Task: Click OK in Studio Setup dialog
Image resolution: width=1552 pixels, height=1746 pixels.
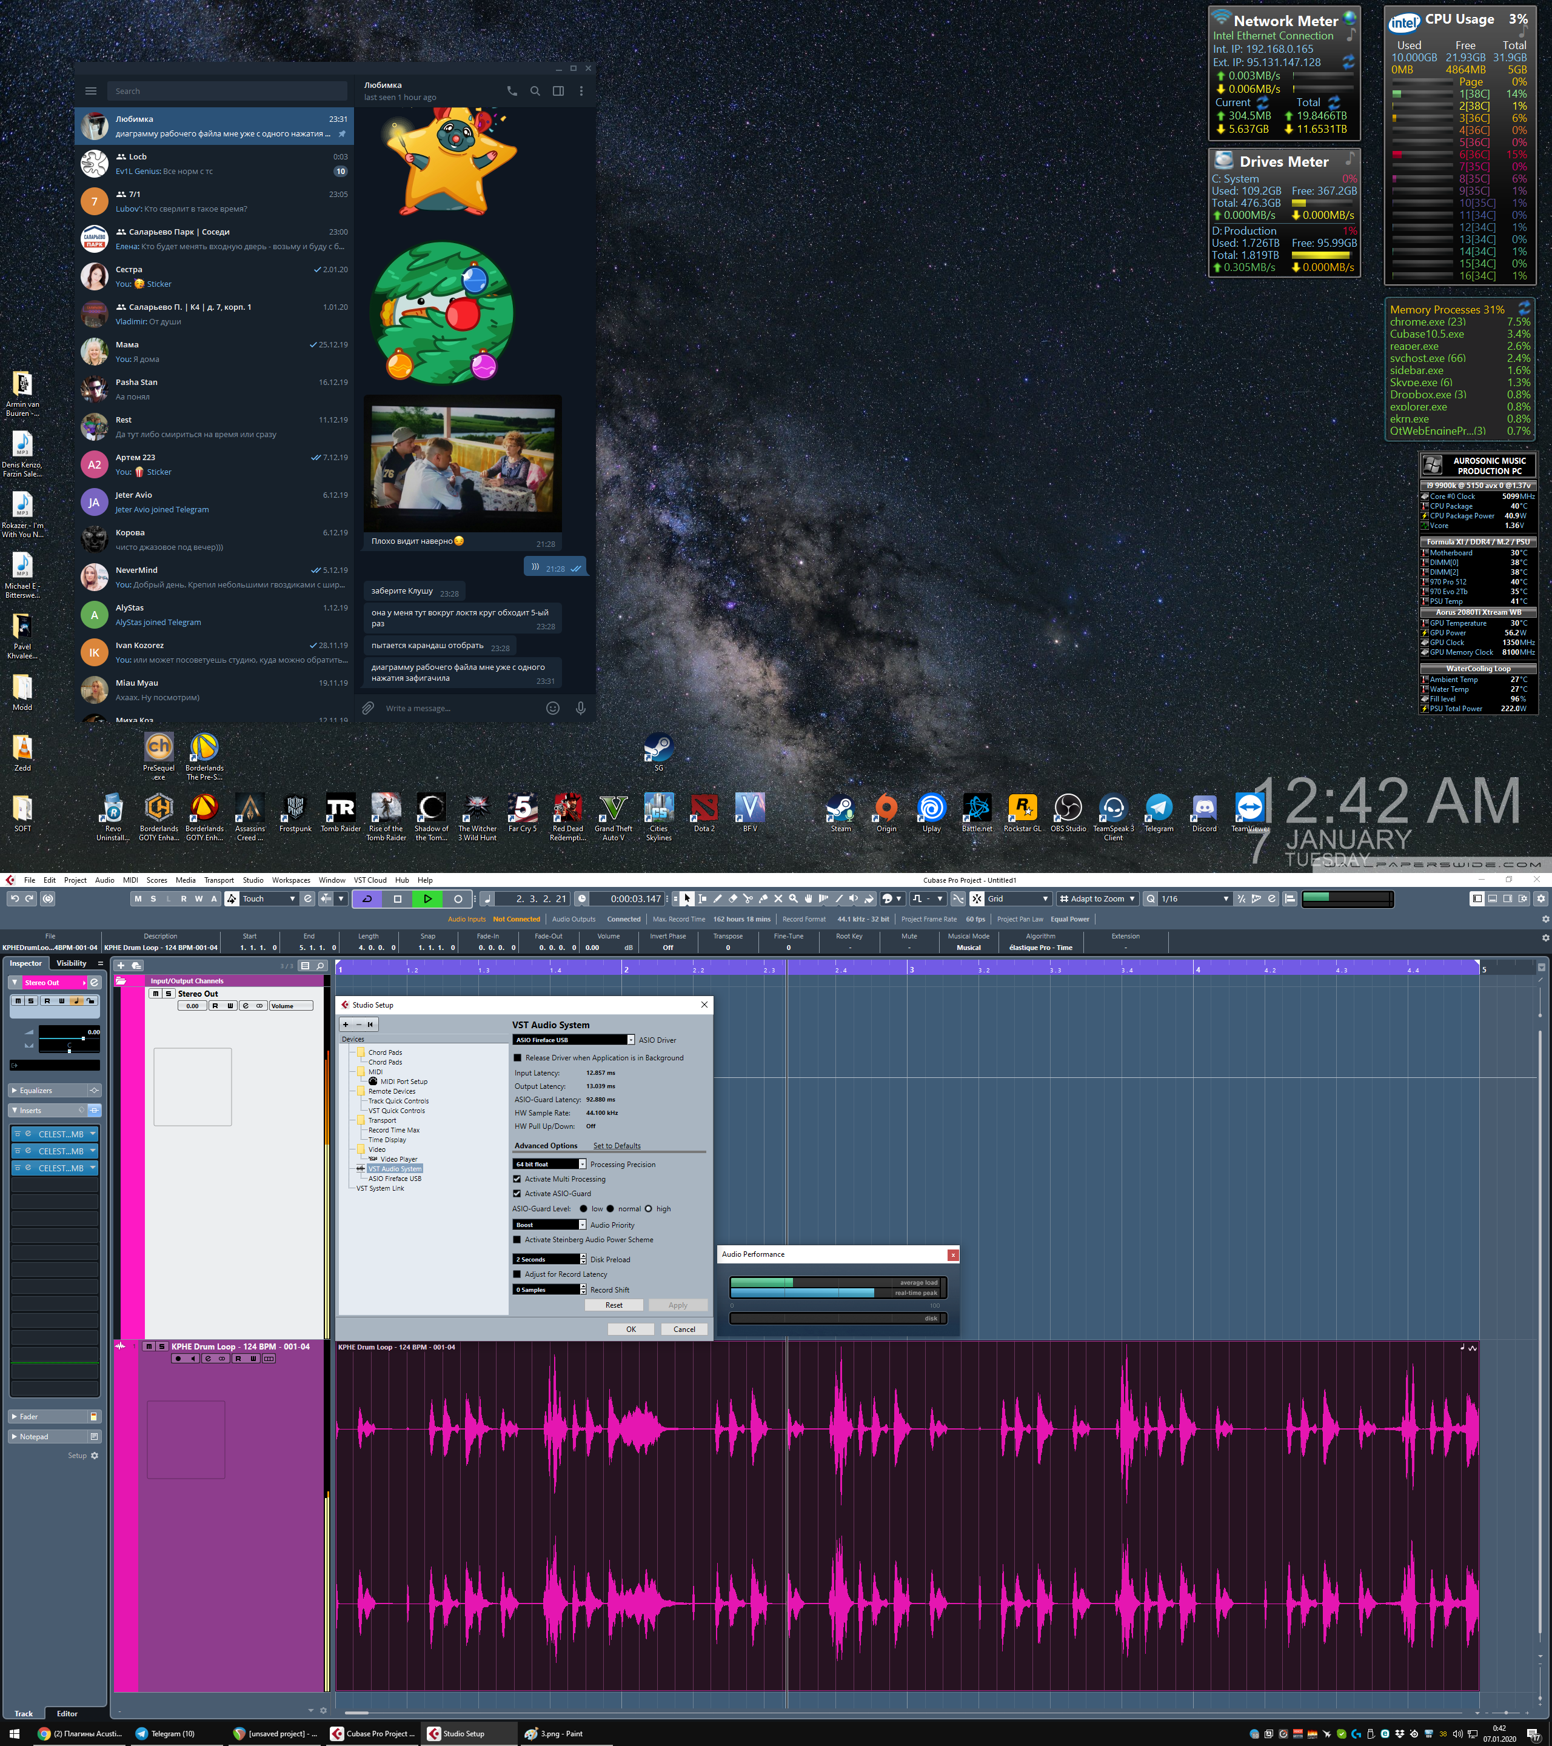Action: click(630, 1329)
